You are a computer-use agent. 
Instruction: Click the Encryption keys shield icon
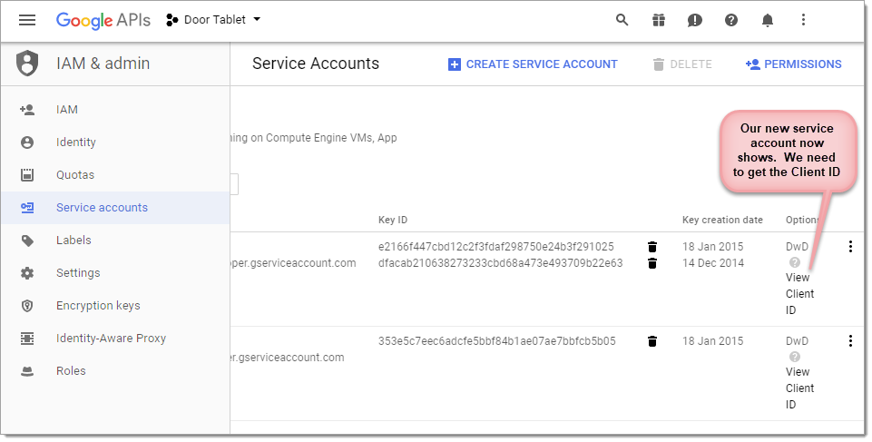[27, 306]
